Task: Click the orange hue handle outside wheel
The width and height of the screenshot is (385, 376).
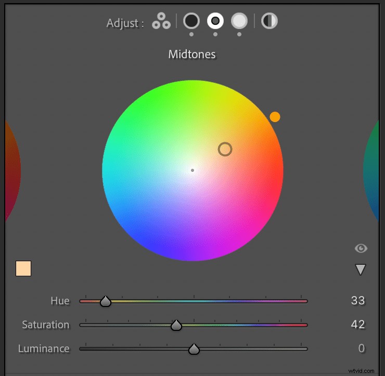Action: pos(275,117)
